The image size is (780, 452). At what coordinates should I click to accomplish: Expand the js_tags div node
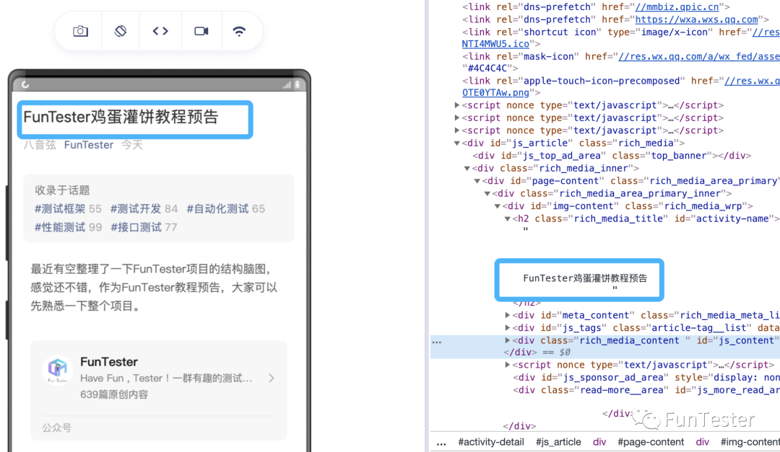tap(508, 328)
